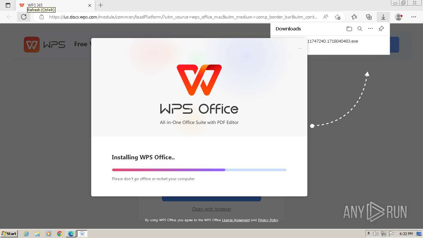Click the downloaded .exe file entry
The height and width of the screenshot is (238, 423).
[x=333, y=41]
